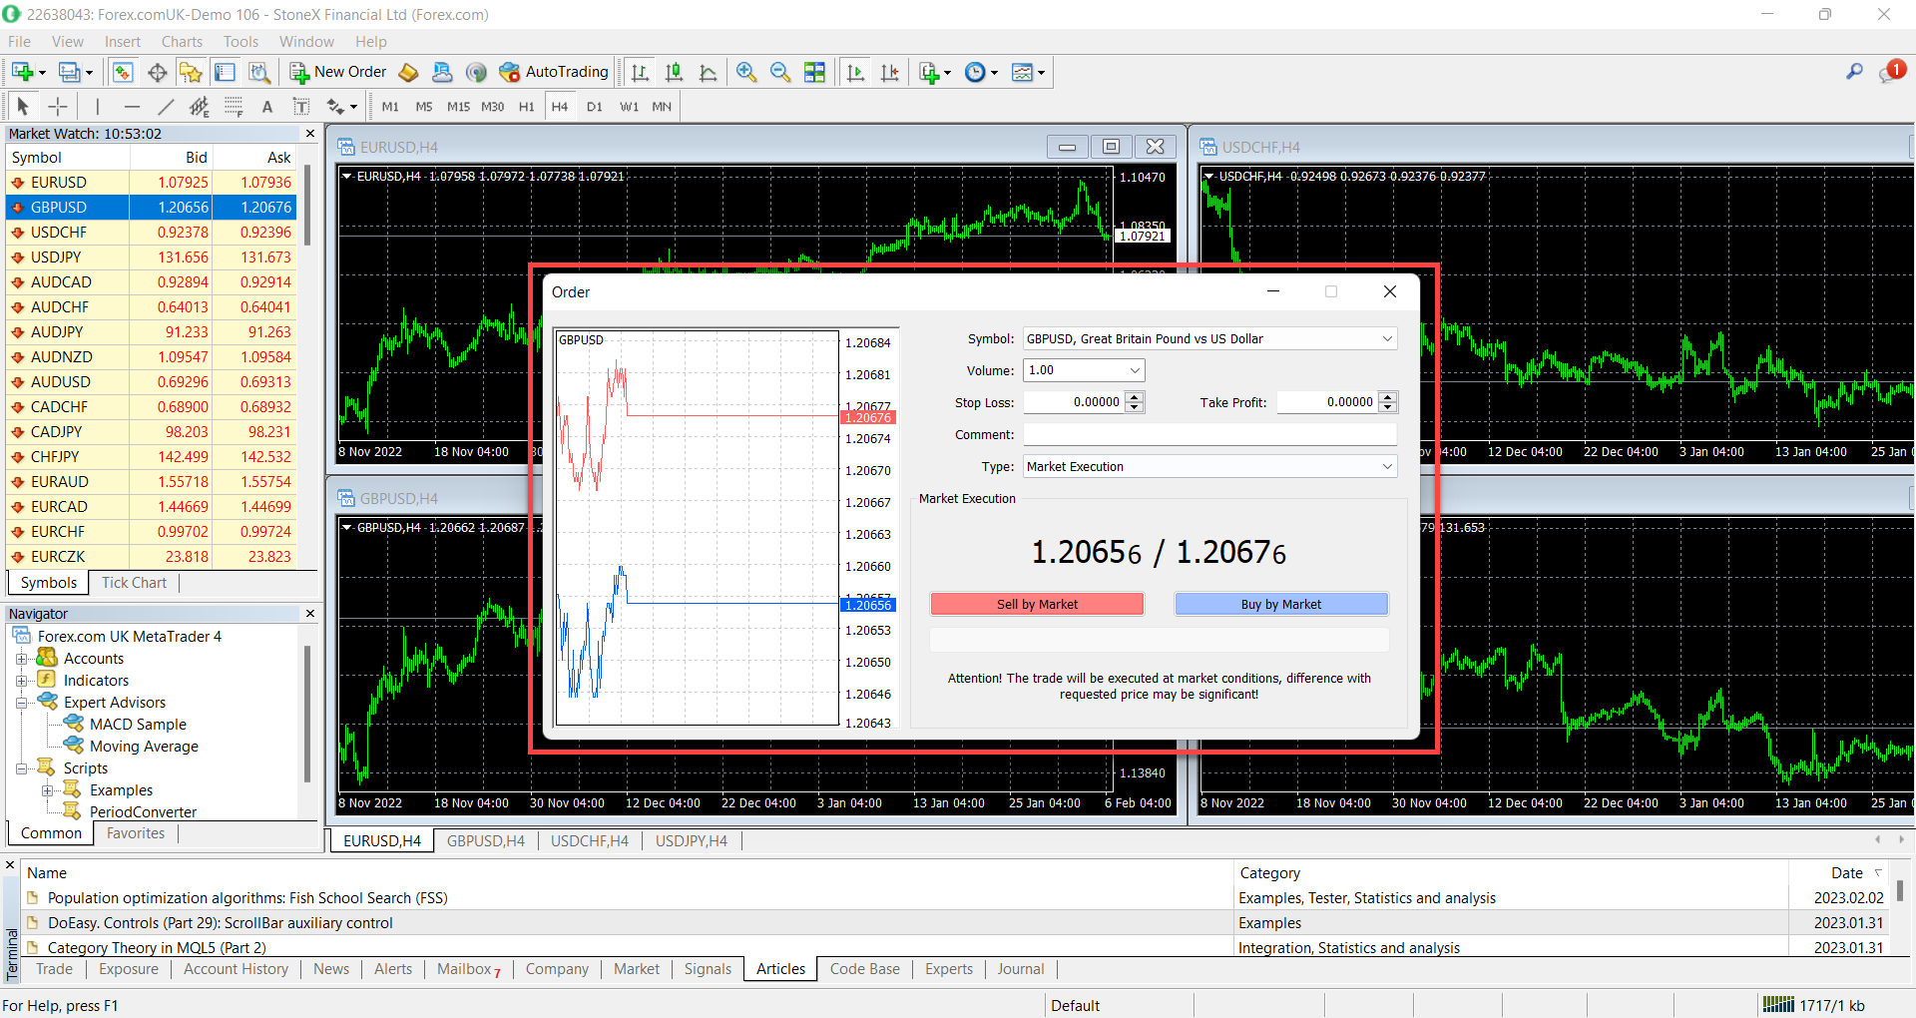Zoom out on the chart

pos(780,72)
